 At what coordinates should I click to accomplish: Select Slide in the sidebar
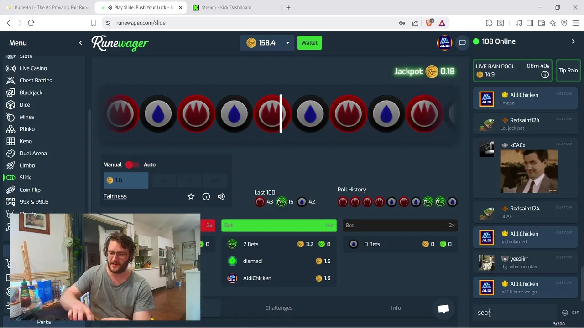point(26,178)
